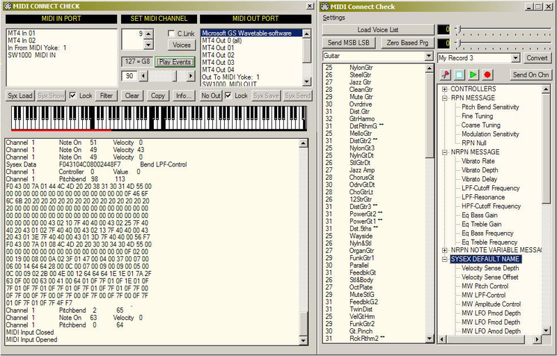Select SW1000 MIDI IN input port
The height and width of the screenshot is (356, 557).
31,55
